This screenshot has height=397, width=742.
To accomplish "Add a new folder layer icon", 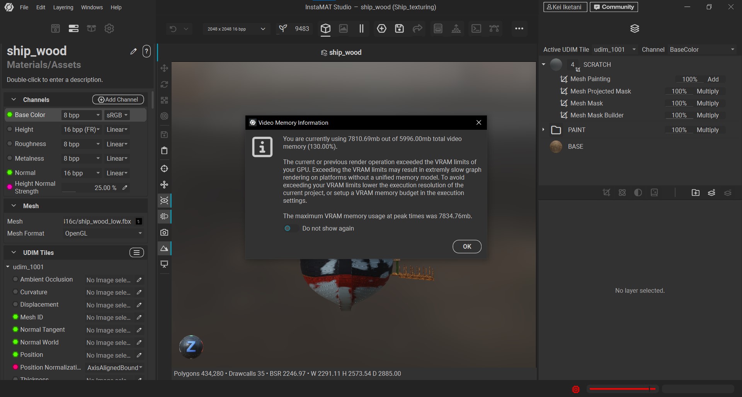I will 695,193.
